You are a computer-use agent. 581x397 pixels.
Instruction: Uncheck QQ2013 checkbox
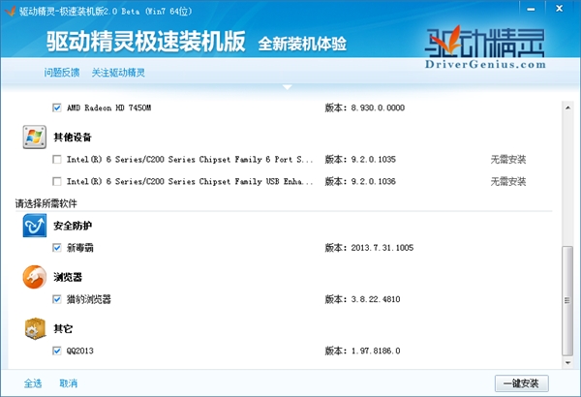tap(57, 351)
